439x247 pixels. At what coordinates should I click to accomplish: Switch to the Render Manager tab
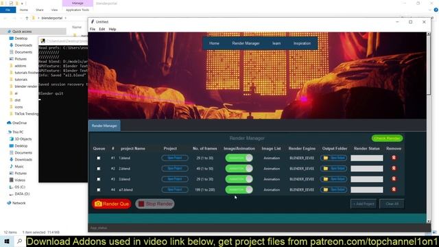pyautogui.click(x=104, y=126)
